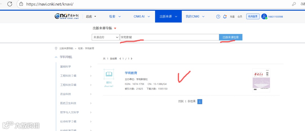
Task: Click the browser refresh icon
Action: pyautogui.click(x=10, y=4)
